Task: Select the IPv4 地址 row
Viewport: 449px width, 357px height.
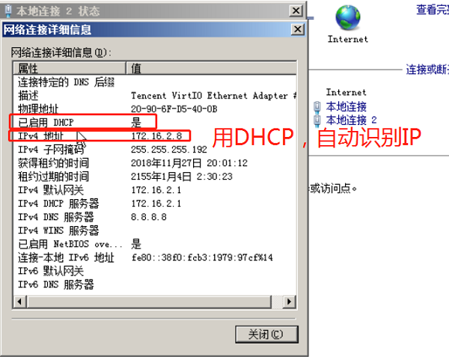Action: 155,136
